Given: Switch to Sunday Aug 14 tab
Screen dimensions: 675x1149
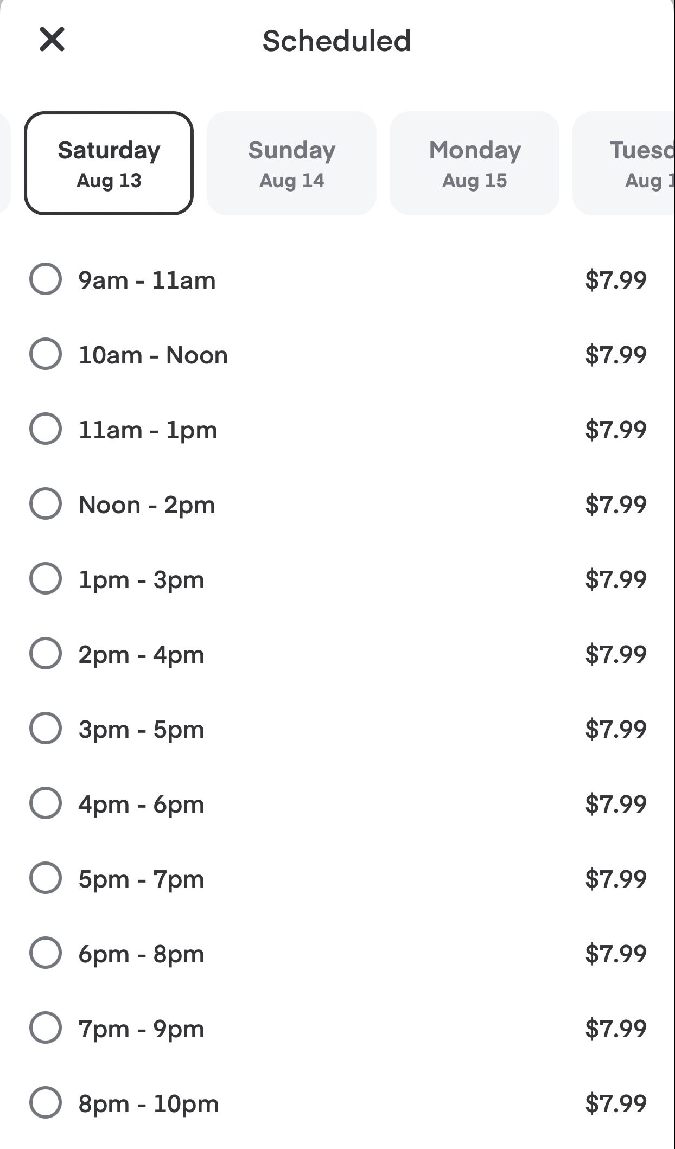Looking at the screenshot, I should pyautogui.click(x=291, y=163).
